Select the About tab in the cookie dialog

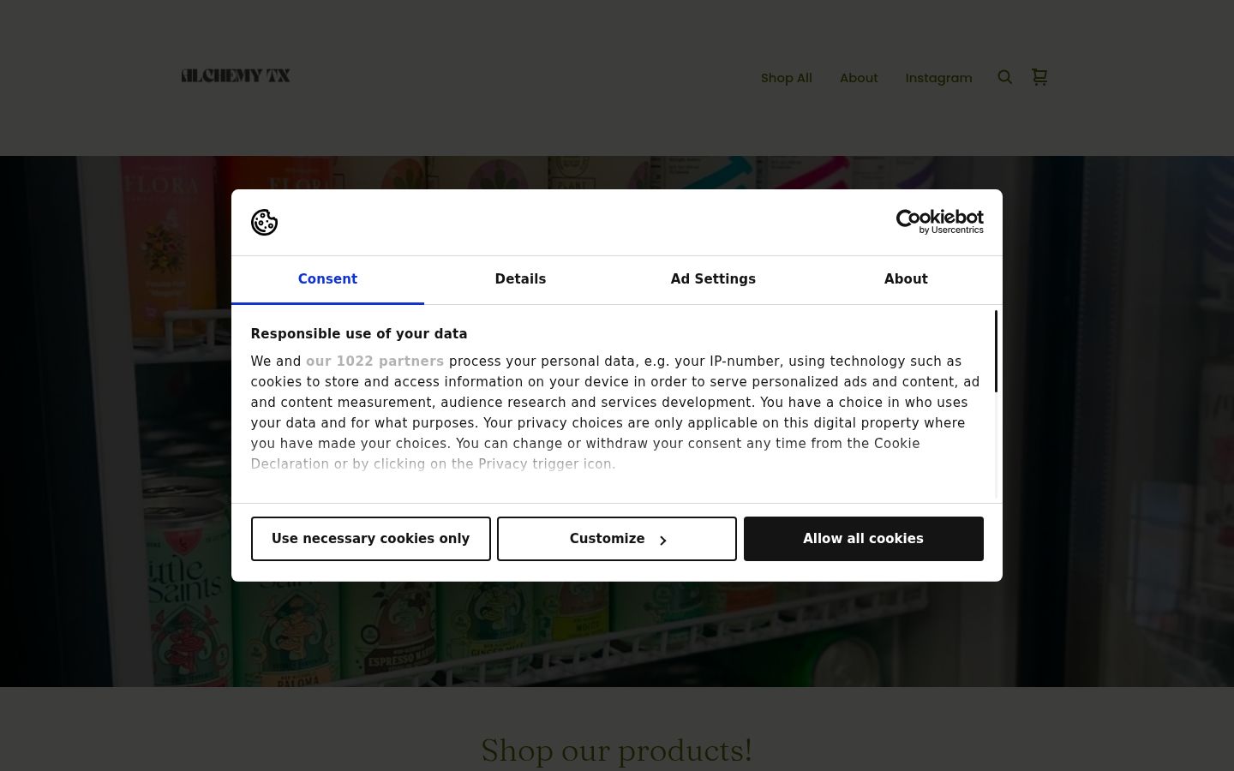[x=906, y=279]
